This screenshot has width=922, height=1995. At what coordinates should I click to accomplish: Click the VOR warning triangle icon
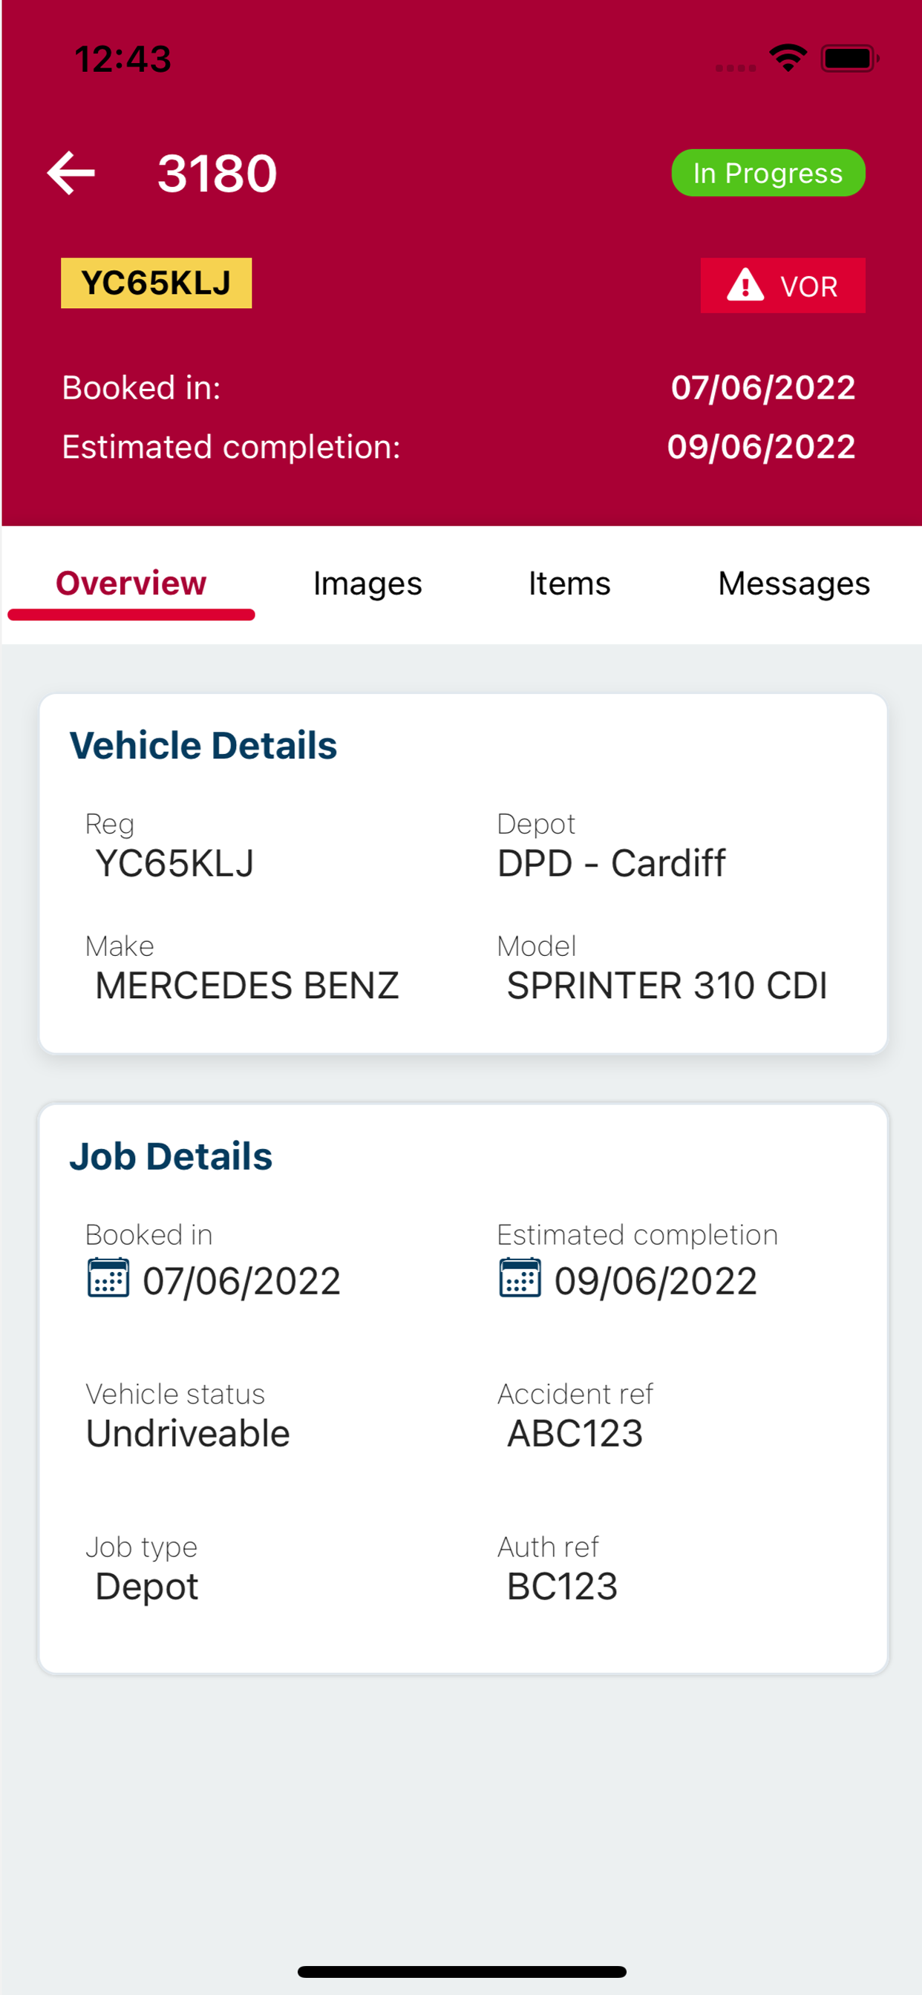click(x=745, y=285)
